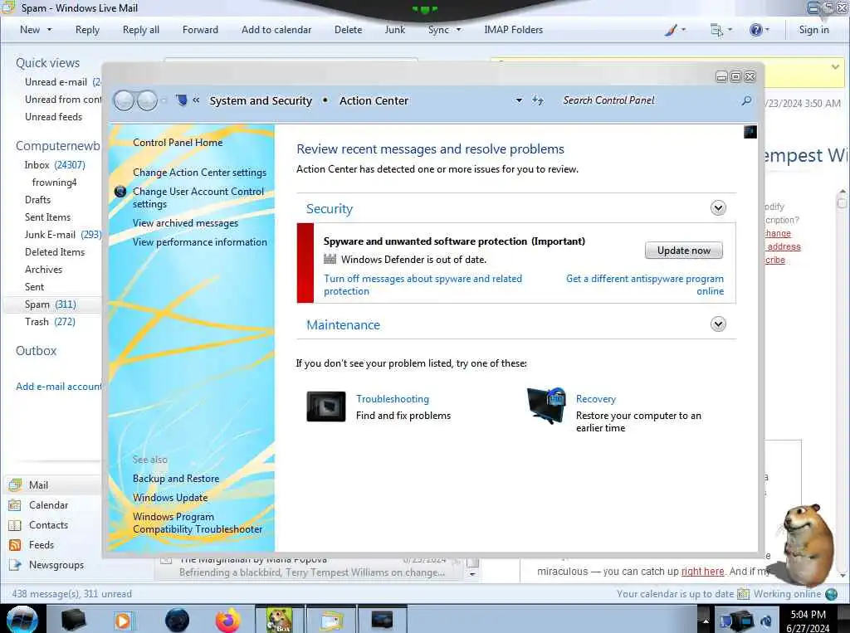Collapse the Security section chevron

click(718, 208)
